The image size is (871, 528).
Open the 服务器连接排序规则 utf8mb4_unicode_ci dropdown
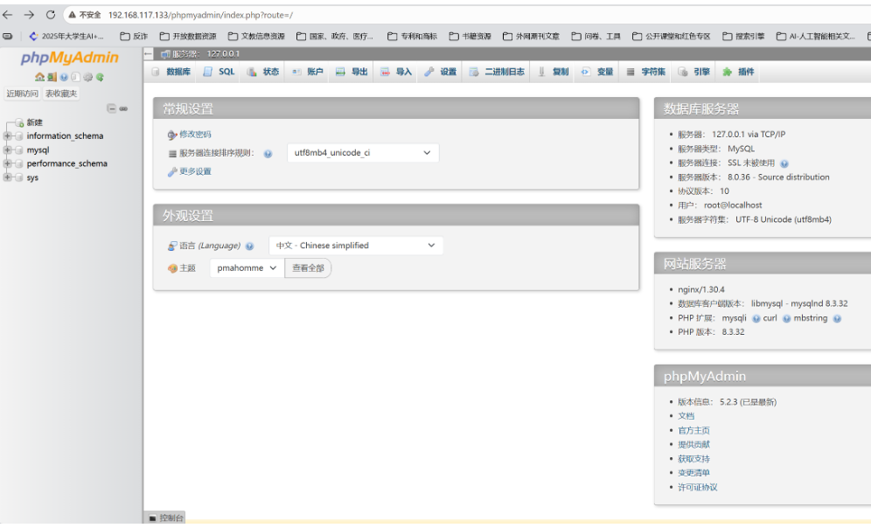[363, 153]
